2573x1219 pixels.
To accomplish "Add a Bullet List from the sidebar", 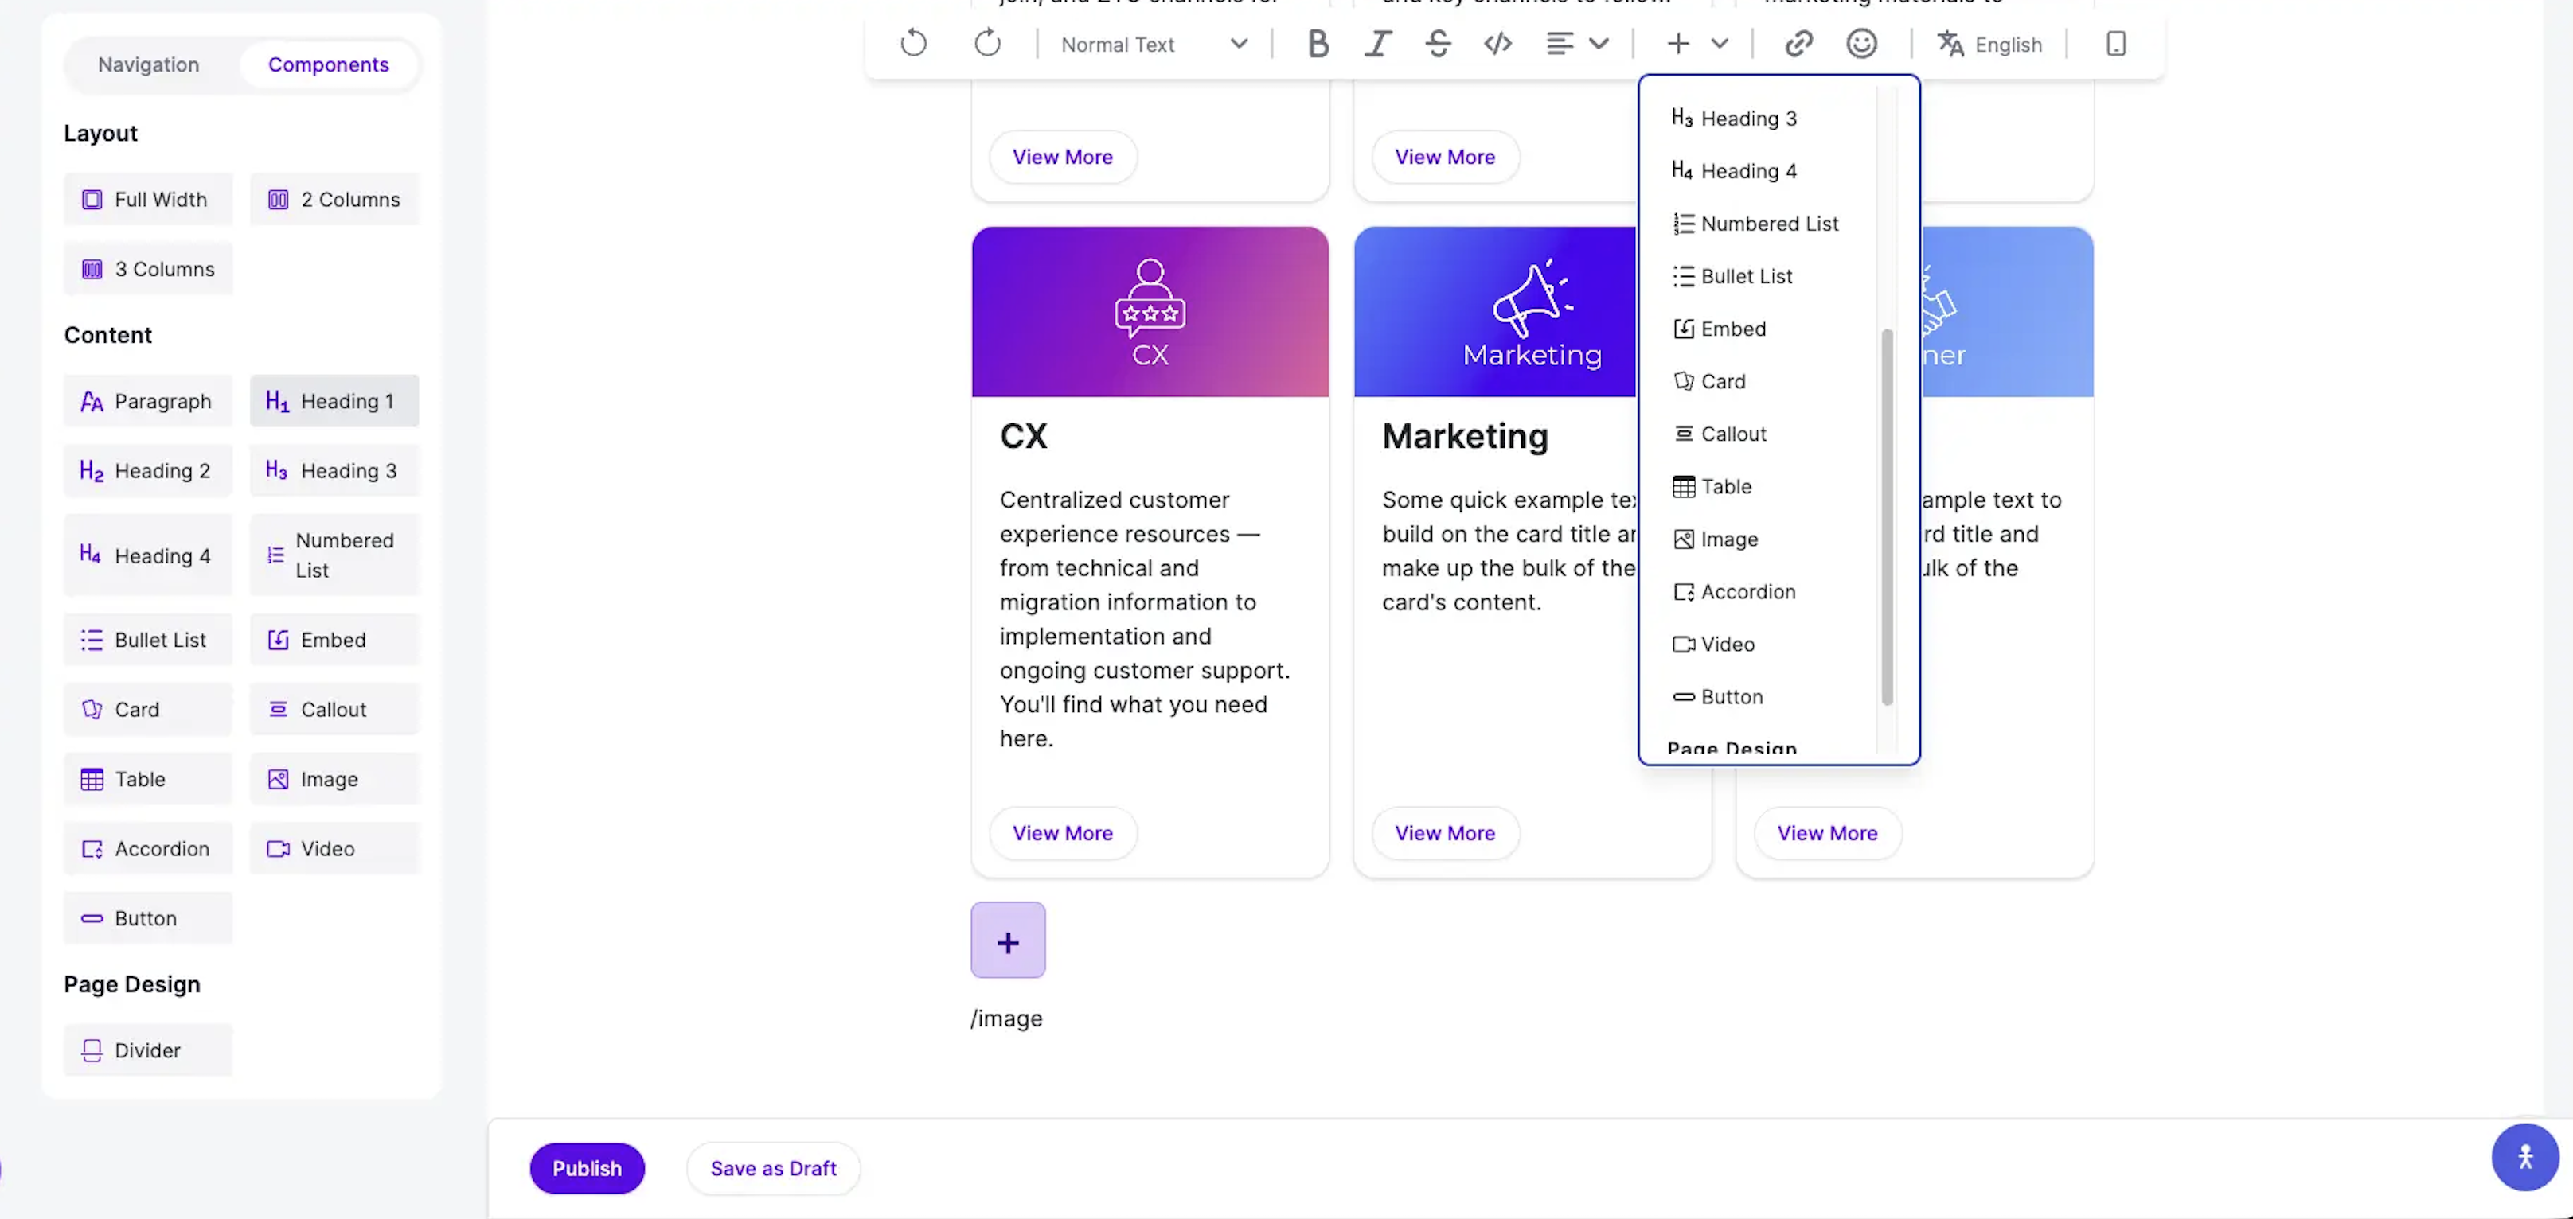I will click(148, 640).
